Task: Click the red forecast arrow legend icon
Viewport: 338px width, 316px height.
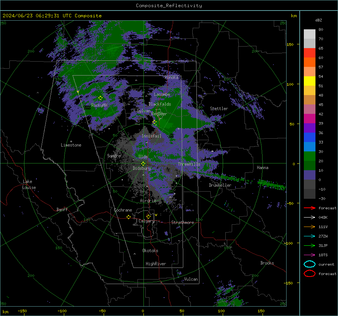Action: click(309, 208)
